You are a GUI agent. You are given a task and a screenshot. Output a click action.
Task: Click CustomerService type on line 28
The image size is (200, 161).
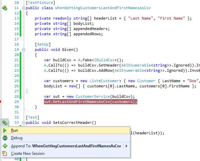[x=93, y=96]
